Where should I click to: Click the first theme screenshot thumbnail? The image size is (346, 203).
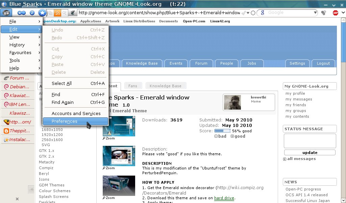tap(119, 126)
